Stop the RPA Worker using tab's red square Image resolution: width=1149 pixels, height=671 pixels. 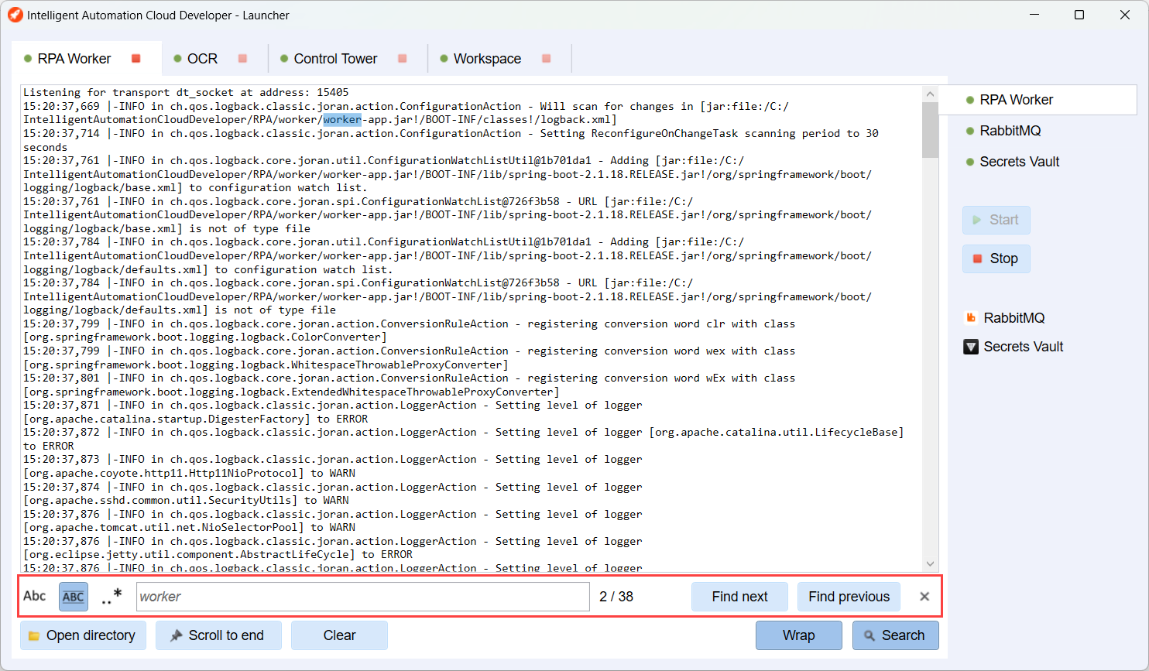[x=136, y=59]
